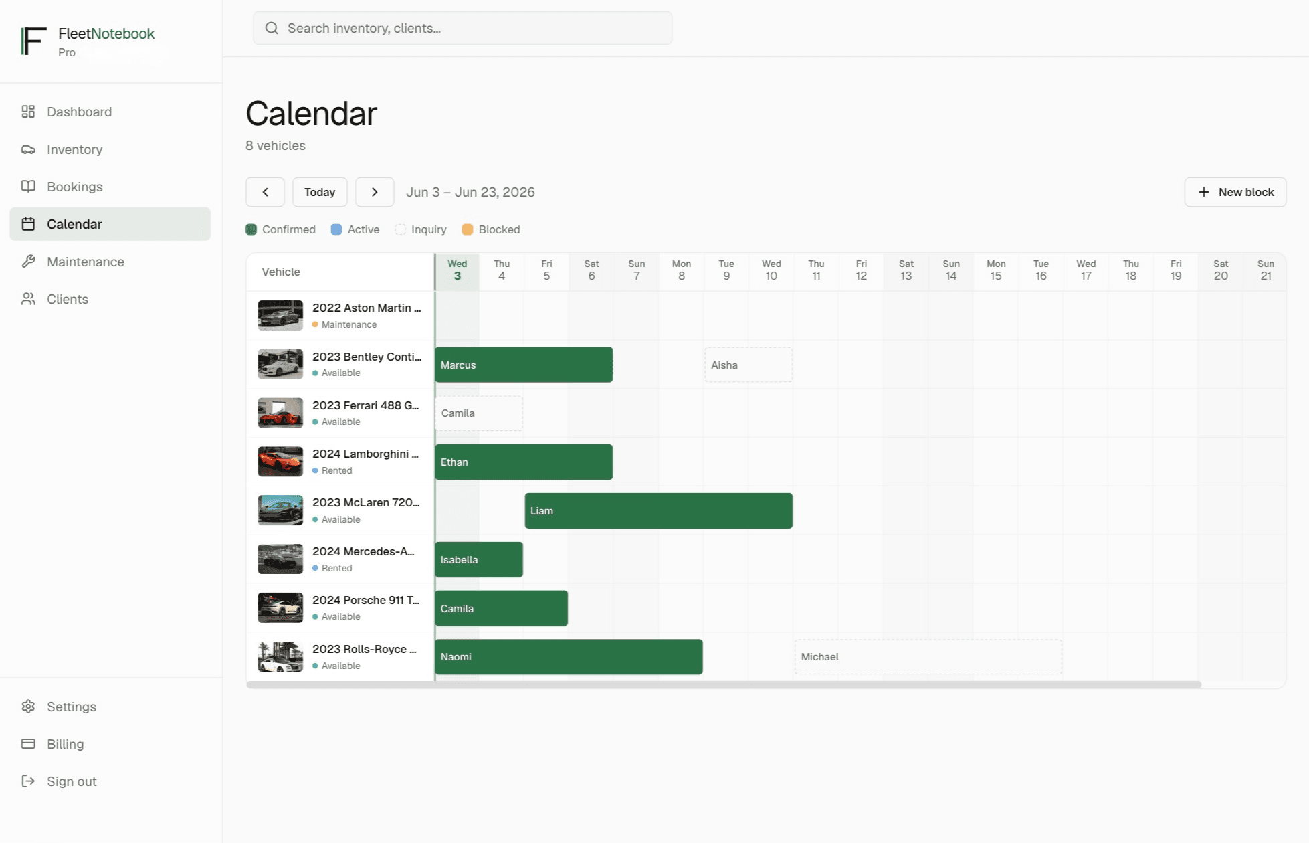This screenshot has height=843, width=1309.
Task: Select the Sun 21 column header
Action: click(1266, 271)
